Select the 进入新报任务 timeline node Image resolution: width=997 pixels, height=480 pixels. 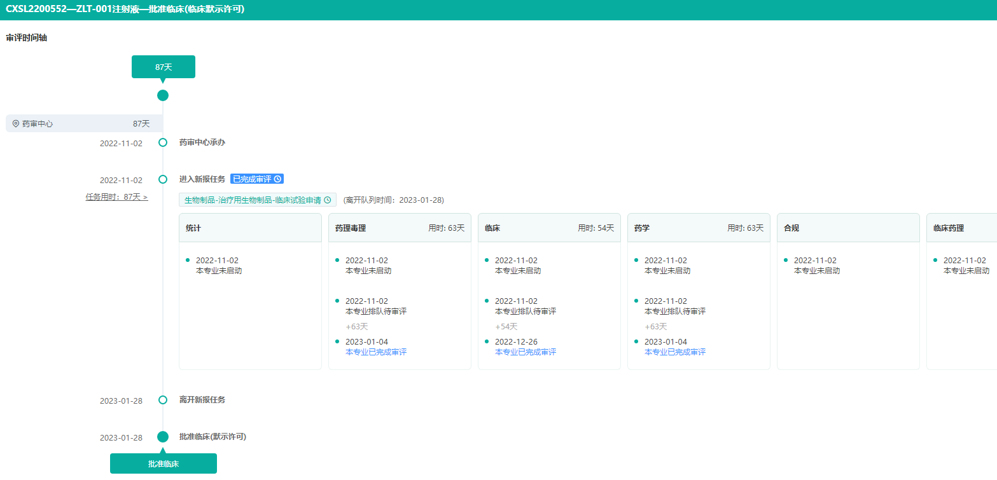[x=163, y=179]
